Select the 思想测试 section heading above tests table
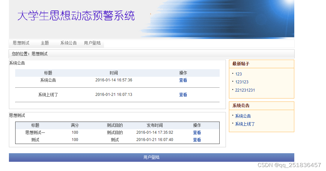Image resolution: width=326 pixels, height=171 pixels. pos(17,115)
